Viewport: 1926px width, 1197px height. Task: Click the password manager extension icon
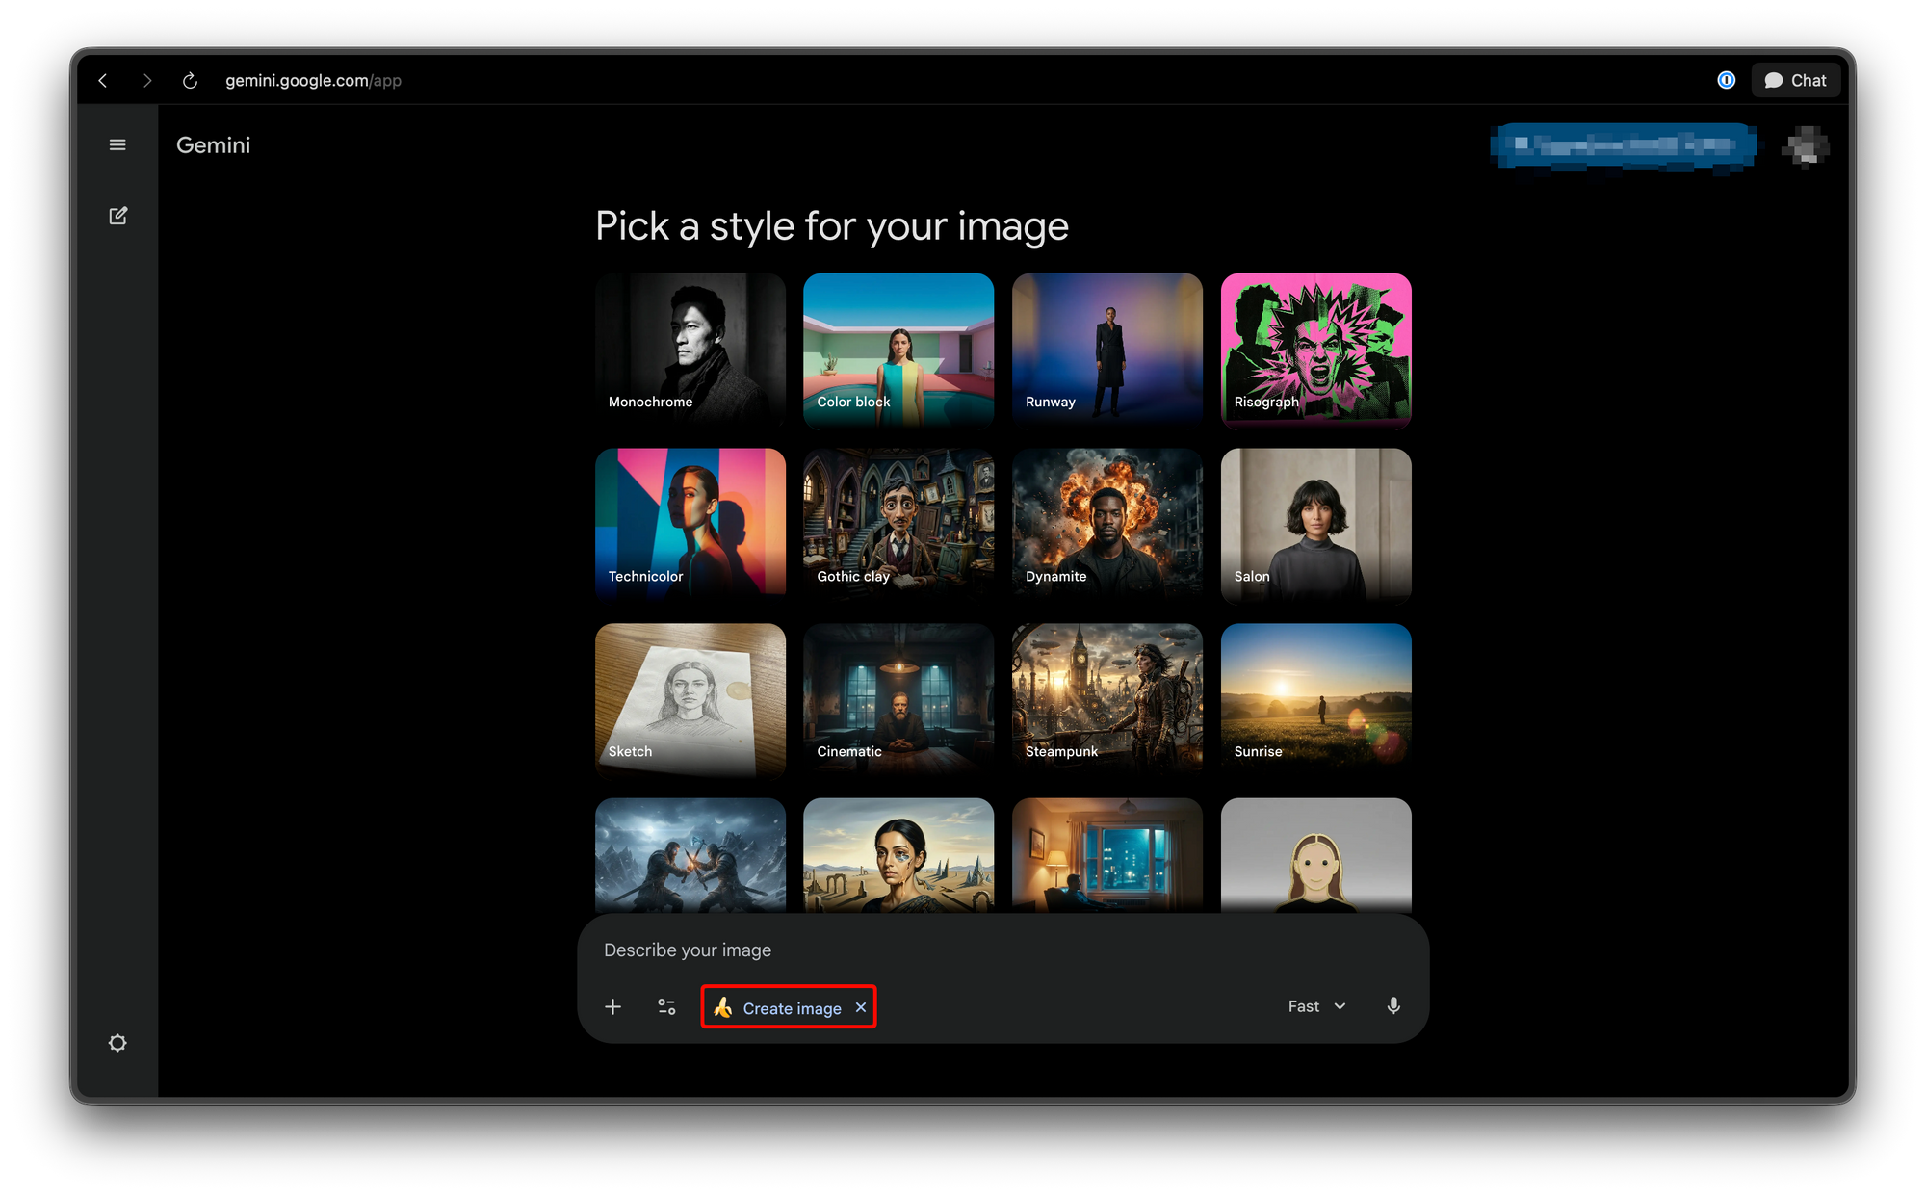pyautogui.click(x=1726, y=80)
